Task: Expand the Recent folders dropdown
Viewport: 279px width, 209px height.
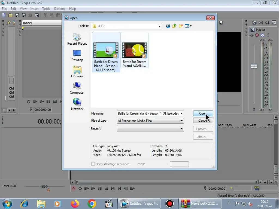Action: 181,129
